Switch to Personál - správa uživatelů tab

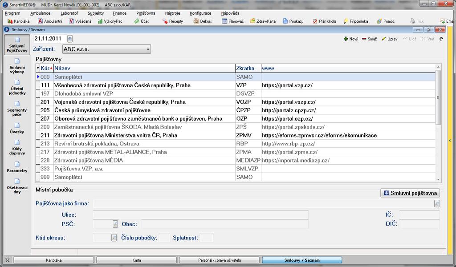click(219, 260)
